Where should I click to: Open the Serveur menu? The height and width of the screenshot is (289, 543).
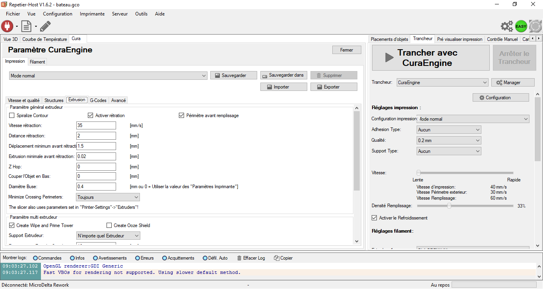coord(120,14)
